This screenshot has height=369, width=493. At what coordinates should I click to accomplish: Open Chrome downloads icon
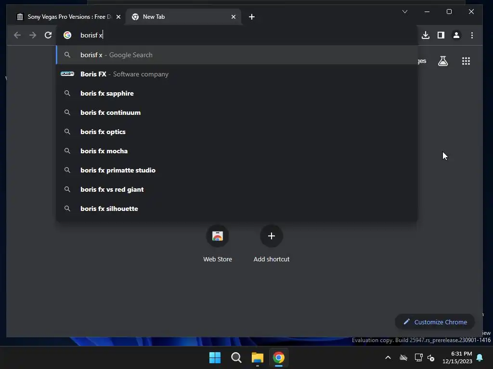click(426, 35)
